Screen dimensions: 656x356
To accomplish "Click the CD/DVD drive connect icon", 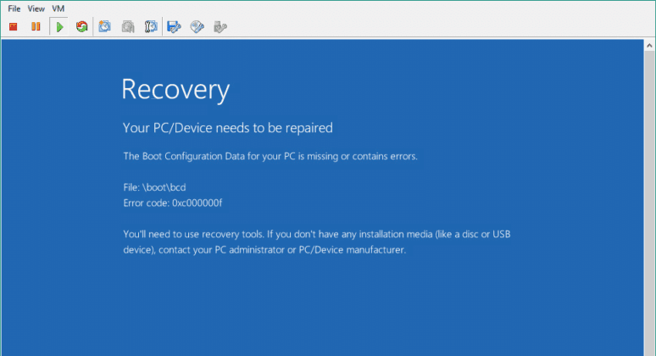I will (x=197, y=27).
